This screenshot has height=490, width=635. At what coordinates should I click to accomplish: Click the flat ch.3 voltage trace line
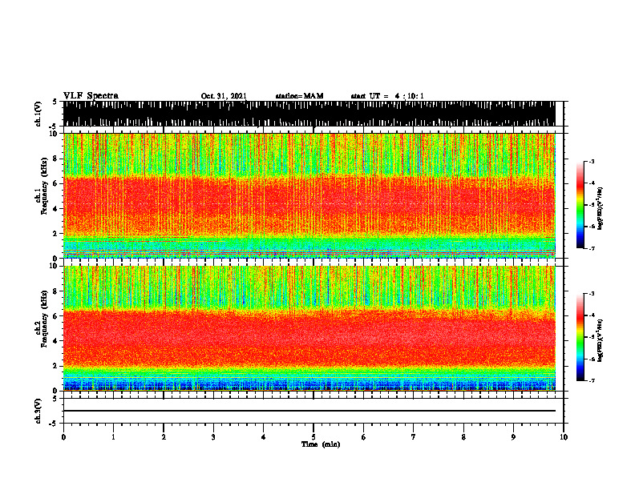(x=309, y=411)
